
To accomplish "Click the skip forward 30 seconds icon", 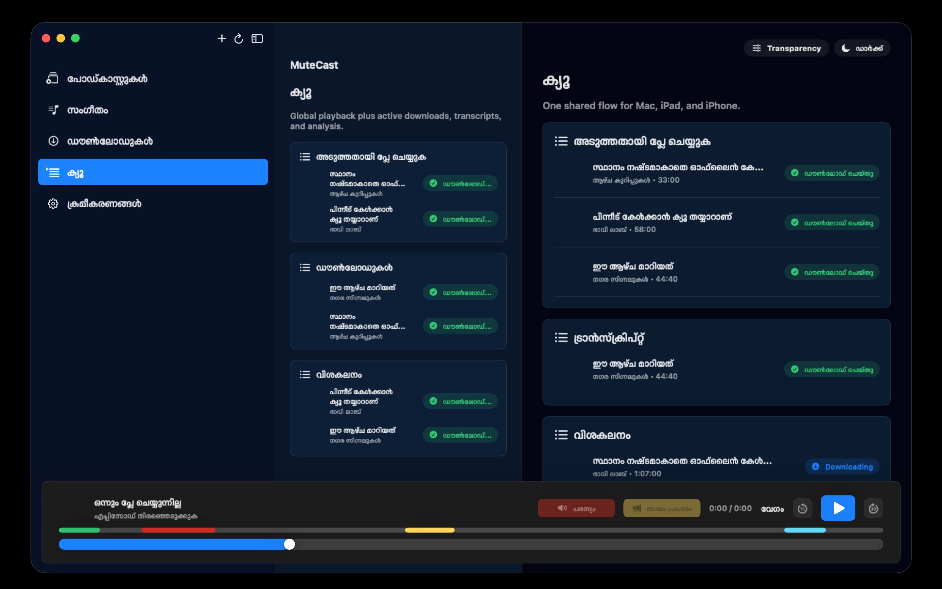I will tap(874, 509).
